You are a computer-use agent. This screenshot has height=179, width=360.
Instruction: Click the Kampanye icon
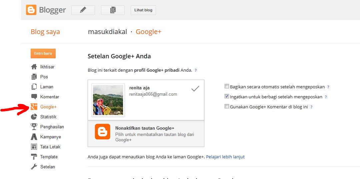point(34,137)
